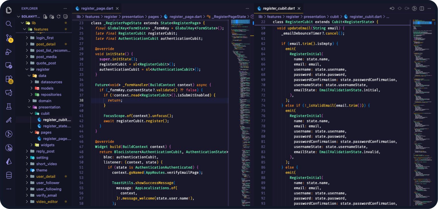Open the Run and Debug view
The height and width of the screenshot is (209, 438).
9,52
